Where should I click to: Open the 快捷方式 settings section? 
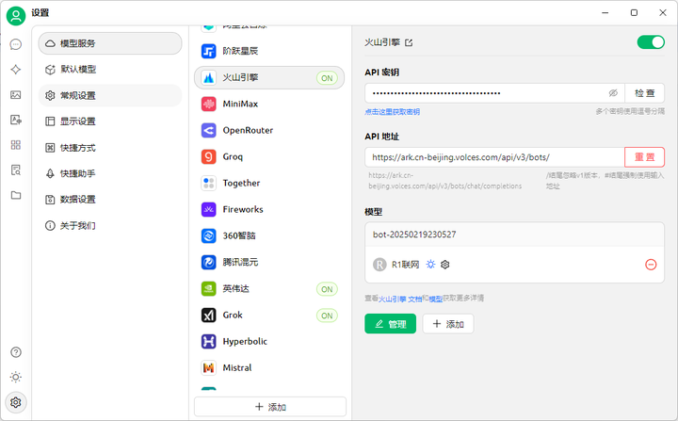pos(110,148)
